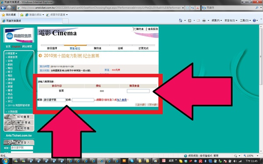Open the 網頁(P) menu

pyautogui.click(x=217, y=21)
